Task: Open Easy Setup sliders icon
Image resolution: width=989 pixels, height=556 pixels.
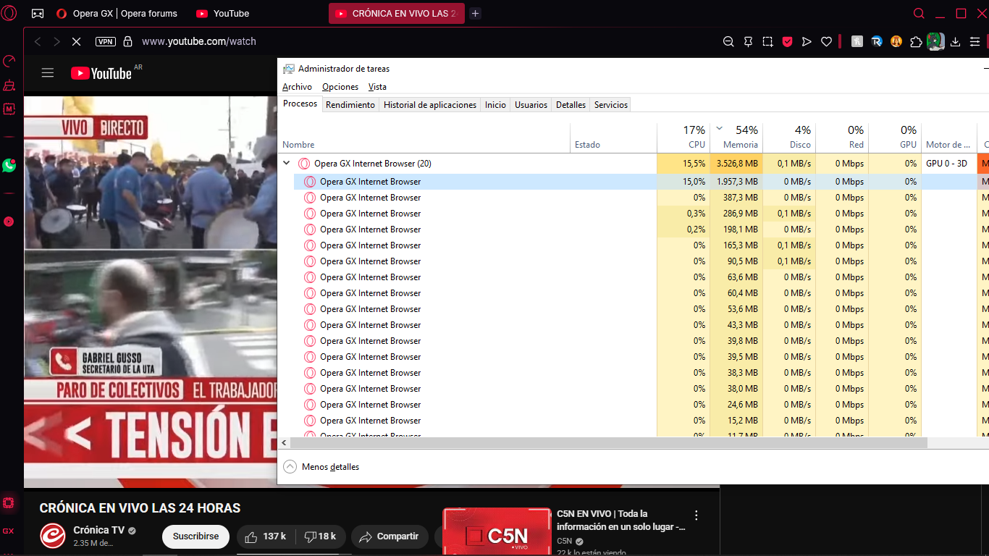Action: 975,42
